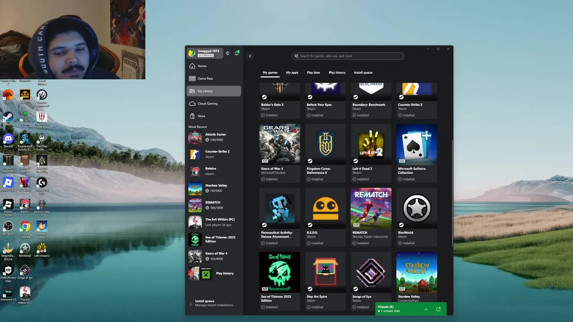The height and width of the screenshot is (322, 573).
Task: Open the SwaggyG 1973 profile menu
Action: pyautogui.click(x=204, y=53)
